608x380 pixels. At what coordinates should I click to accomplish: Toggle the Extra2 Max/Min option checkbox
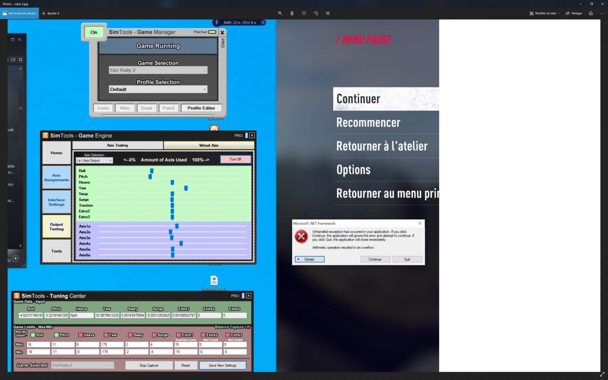coord(203,335)
